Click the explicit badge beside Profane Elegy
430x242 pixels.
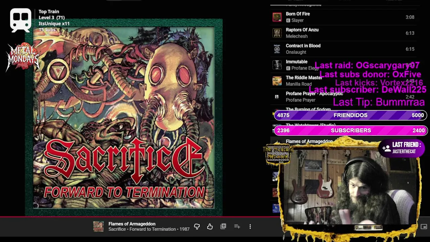tap(288, 68)
